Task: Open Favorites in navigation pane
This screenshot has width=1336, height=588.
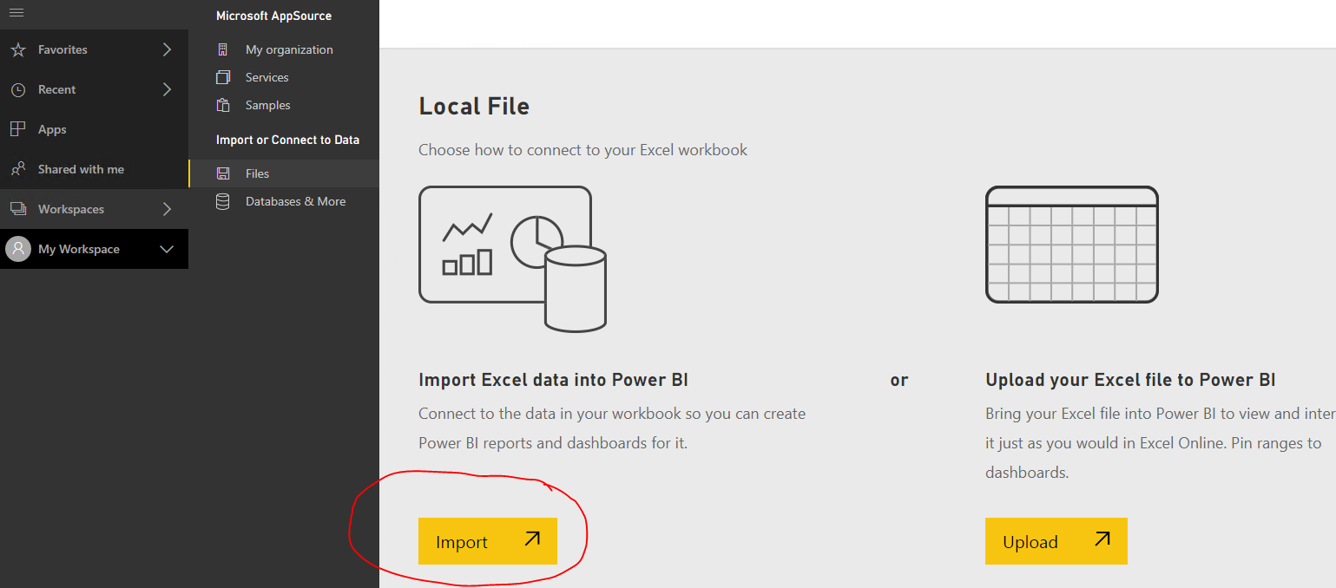Action: [94, 50]
